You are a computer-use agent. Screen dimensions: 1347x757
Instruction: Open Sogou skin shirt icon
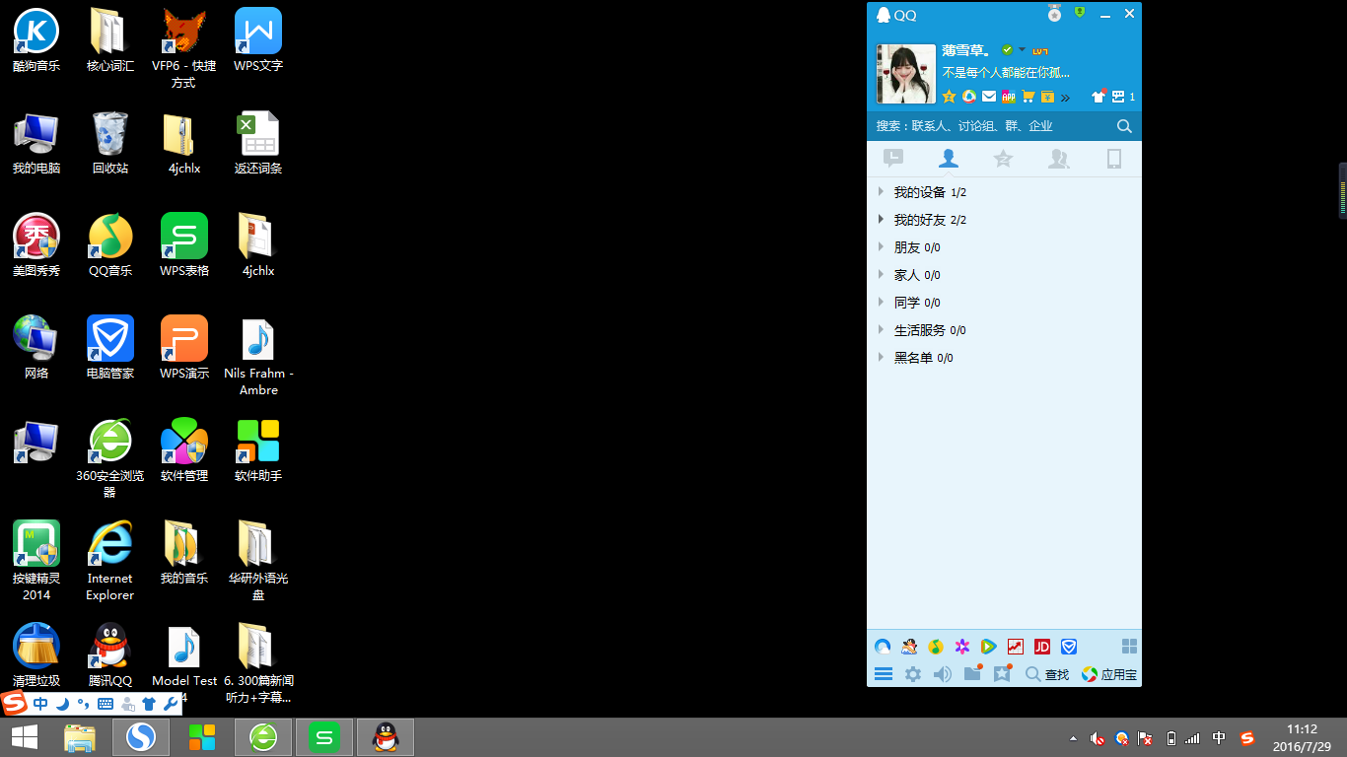pyautogui.click(x=149, y=704)
